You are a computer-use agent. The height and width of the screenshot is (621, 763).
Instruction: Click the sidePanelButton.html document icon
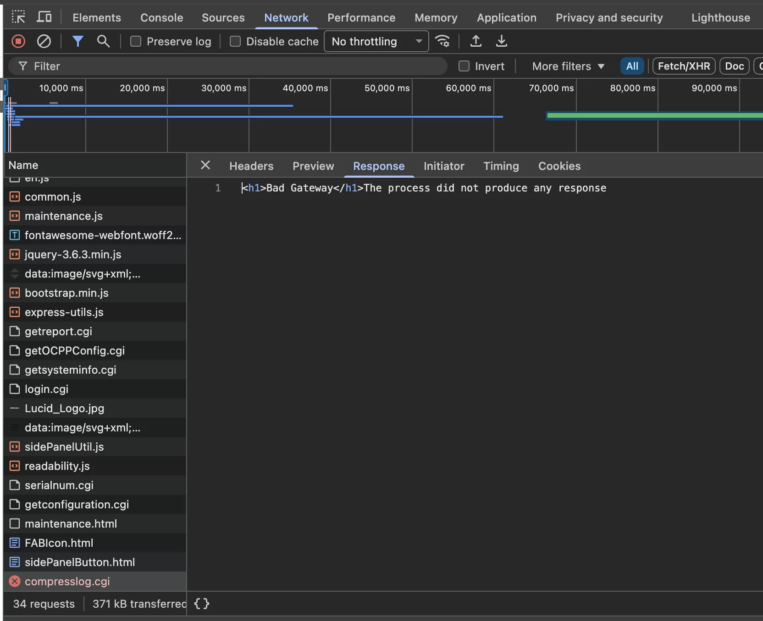coord(15,562)
